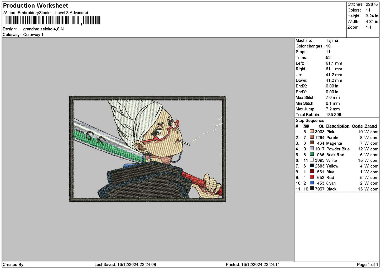
Task: Click the Stops value "11"
Action: tap(328, 52)
